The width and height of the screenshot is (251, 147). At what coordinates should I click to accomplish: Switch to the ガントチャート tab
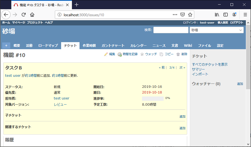113,46
